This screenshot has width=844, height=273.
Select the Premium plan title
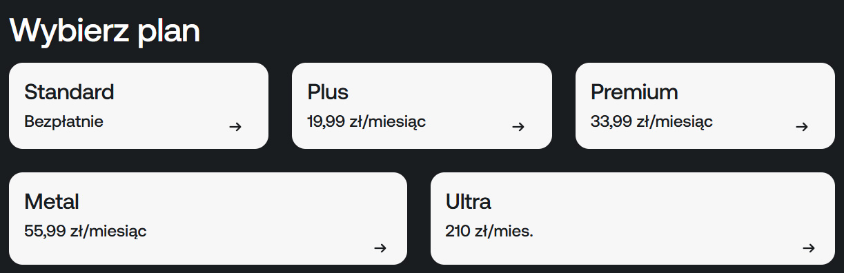634,92
